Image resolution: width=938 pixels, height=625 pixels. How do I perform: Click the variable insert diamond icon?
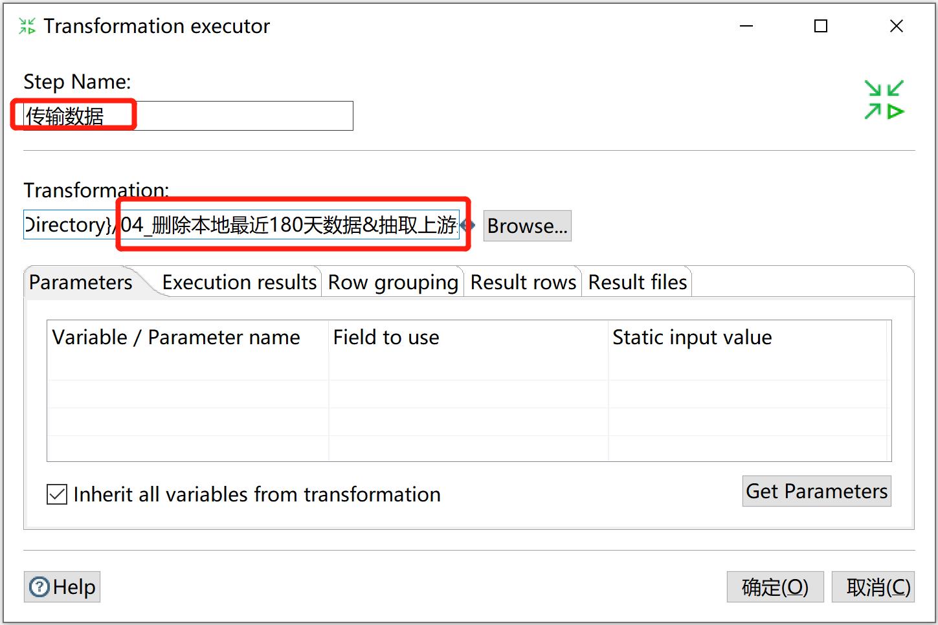pos(467,225)
